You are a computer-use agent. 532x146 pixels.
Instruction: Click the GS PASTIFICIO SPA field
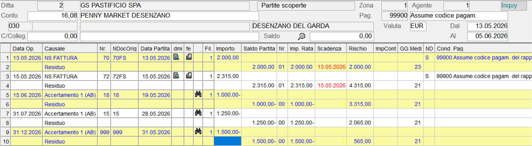(165, 6)
